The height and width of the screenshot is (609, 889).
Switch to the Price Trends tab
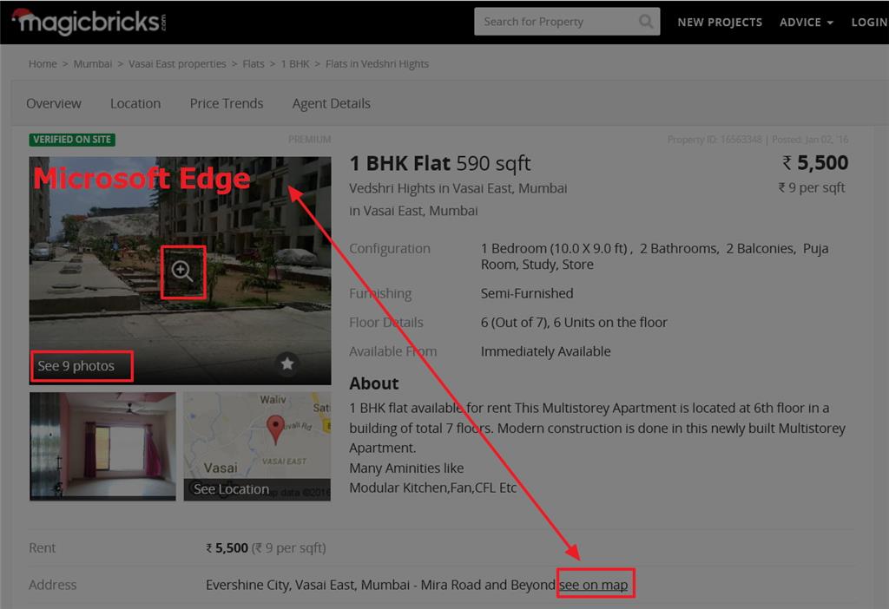[227, 104]
